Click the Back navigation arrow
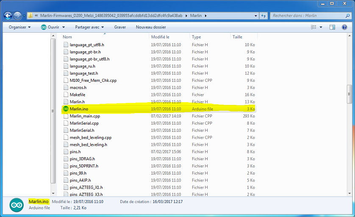The width and height of the screenshot is (355, 217). coord(8,16)
